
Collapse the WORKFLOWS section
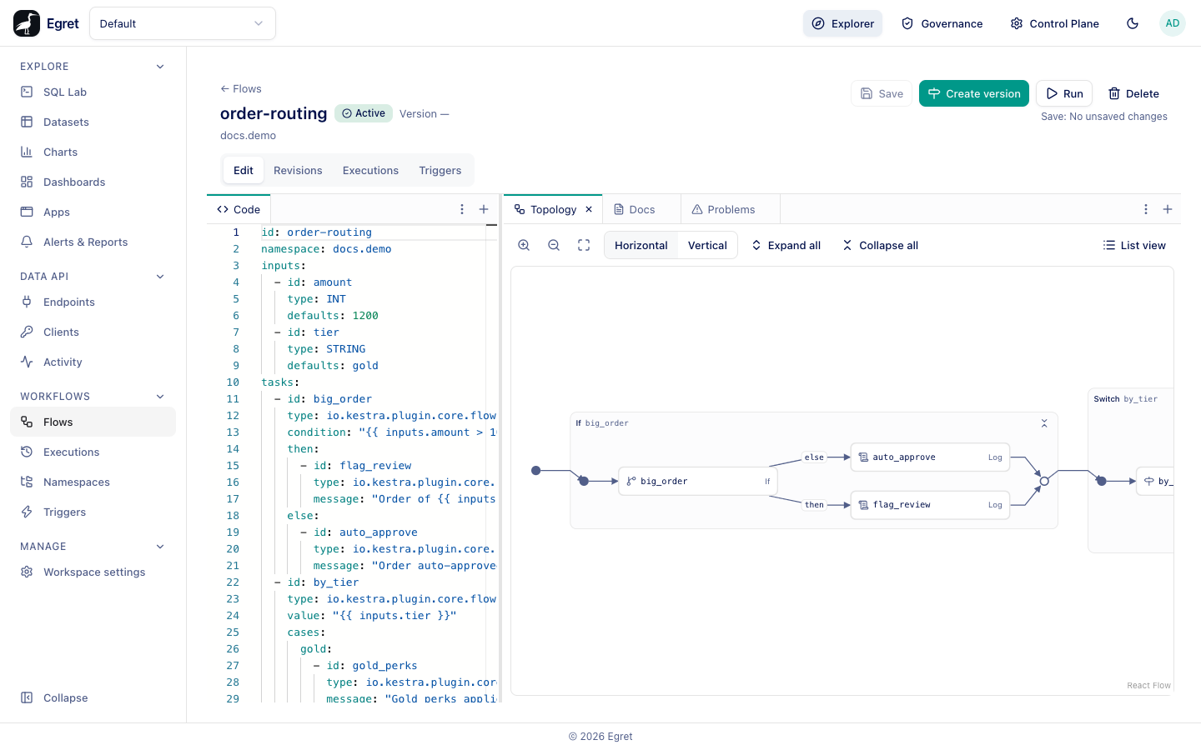pos(160,397)
